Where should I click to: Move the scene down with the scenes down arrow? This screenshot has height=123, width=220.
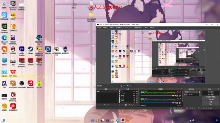tap(108, 105)
